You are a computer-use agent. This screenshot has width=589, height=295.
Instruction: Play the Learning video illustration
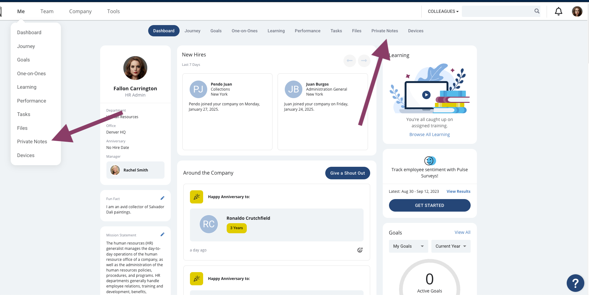point(426,95)
